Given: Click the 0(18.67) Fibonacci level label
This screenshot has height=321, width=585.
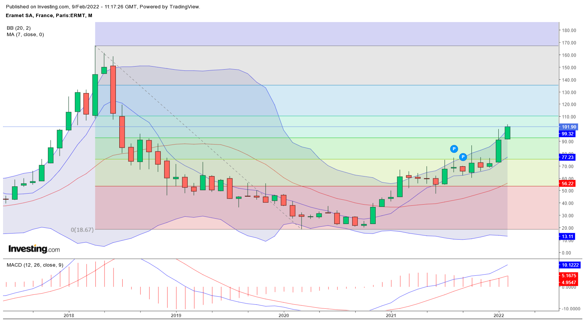Looking at the screenshot, I should tap(82, 230).
